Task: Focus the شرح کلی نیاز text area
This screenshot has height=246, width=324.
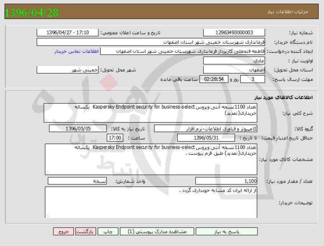Action: pyautogui.click(x=150, y=113)
